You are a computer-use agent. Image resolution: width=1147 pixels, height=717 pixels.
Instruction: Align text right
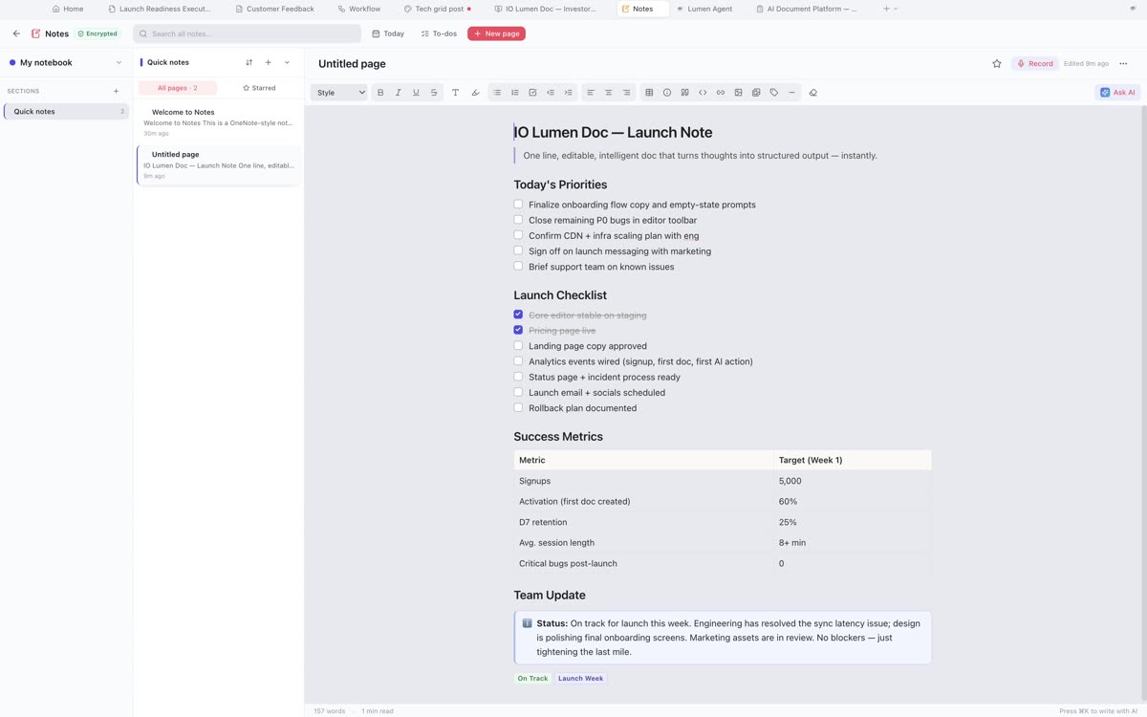pos(626,93)
